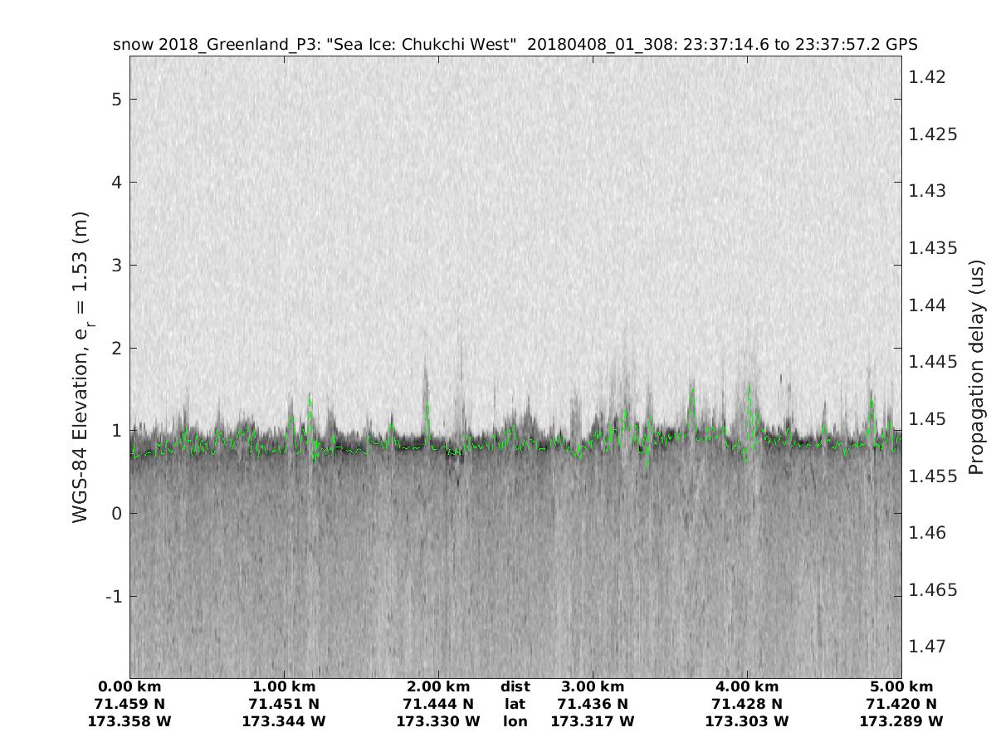Click the 3.00 km distance tick label
The height and width of the screenshot is (747, 996).
(593, 686)
